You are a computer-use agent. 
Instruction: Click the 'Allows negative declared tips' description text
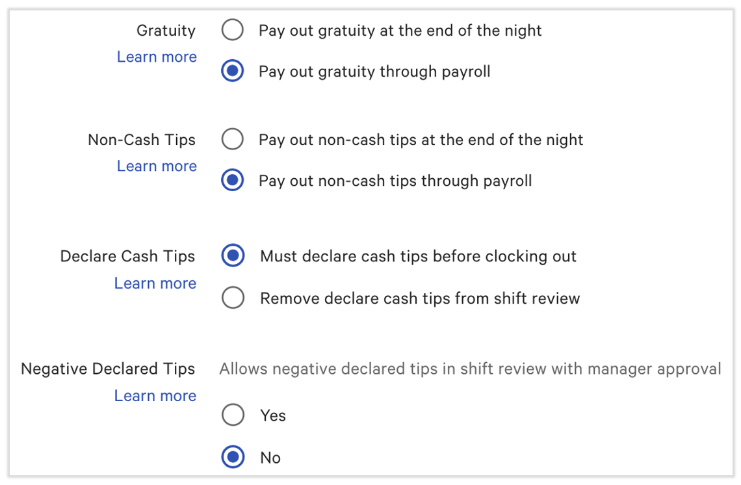coord(470,369)
